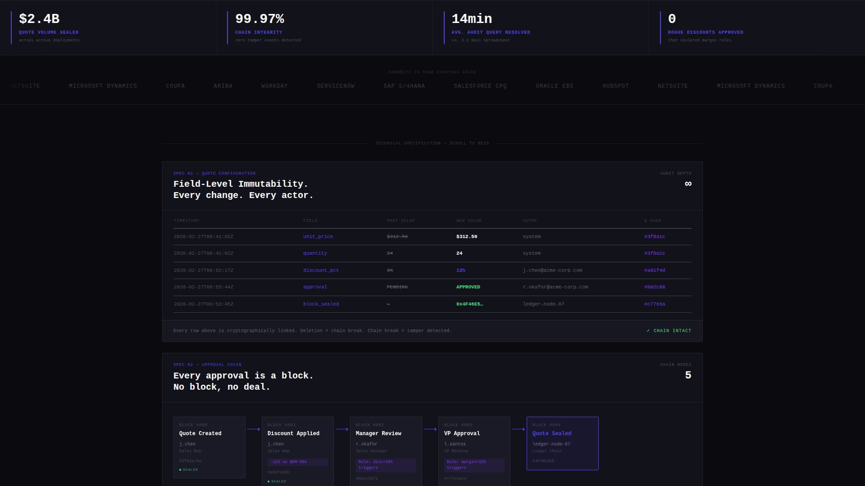
Task: Click the Chain Nodes count 5
Action: (x=688, y=375)
